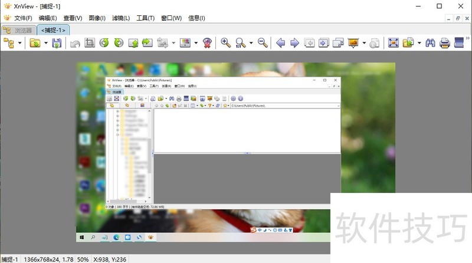472x263 pixels.
Task: Click the scanner acquire icon
Action: [x=459, y=42]
